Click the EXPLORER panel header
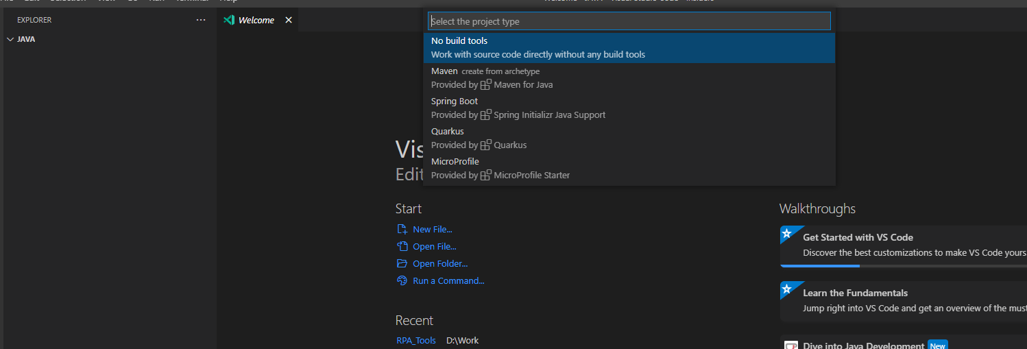Viewport: 1027px width, 349px height. click(x=34, y=20)
